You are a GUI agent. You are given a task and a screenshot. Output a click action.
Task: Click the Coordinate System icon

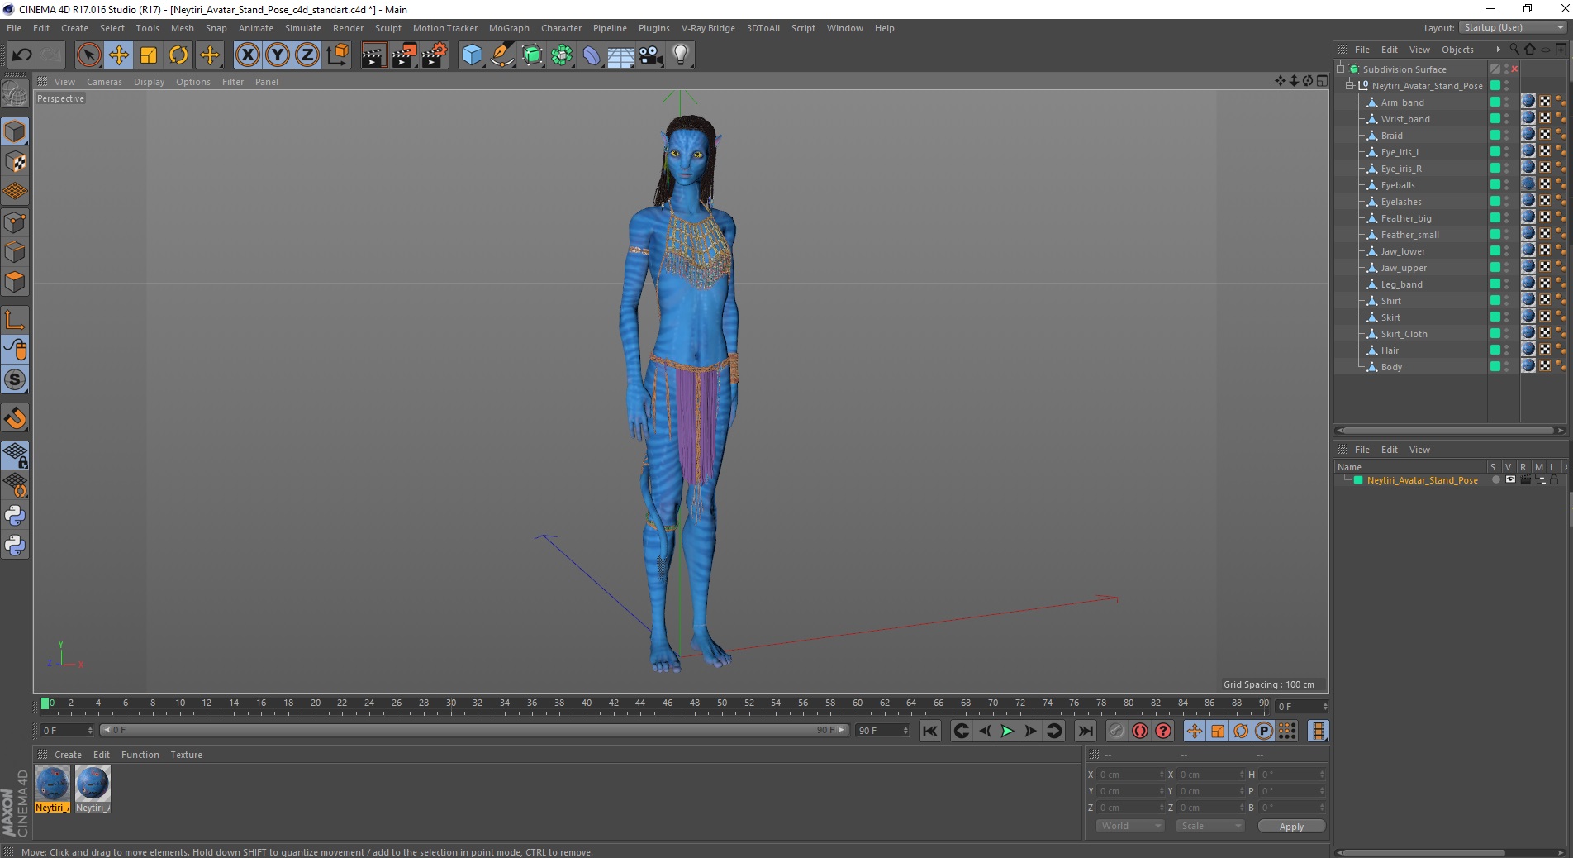(x=337, y=55)
